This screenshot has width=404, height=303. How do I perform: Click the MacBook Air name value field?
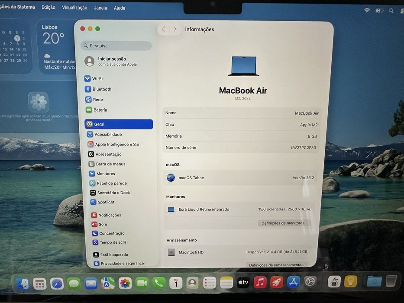click(307, 113)
